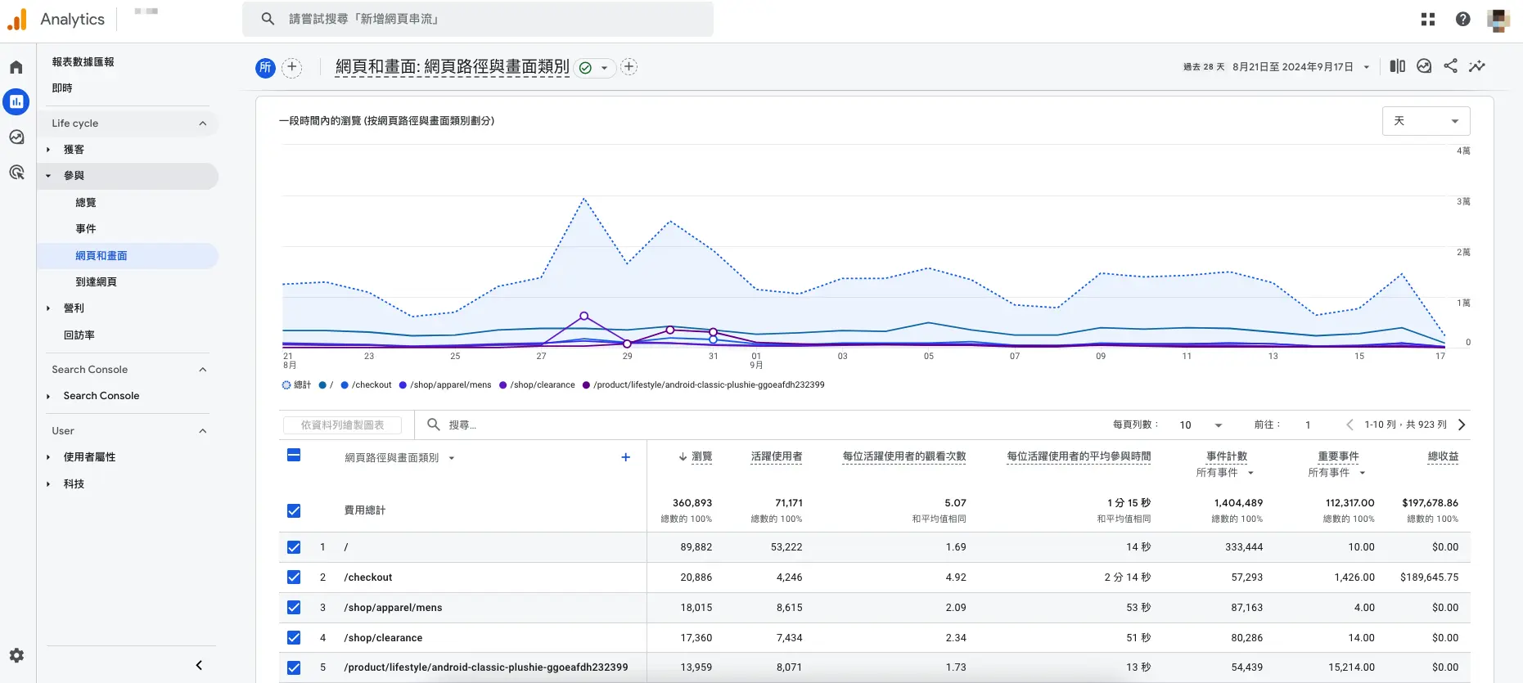Screen dimensions: 1523x683
Task: Expand the 營利 tree item
Action: [48, 308]
